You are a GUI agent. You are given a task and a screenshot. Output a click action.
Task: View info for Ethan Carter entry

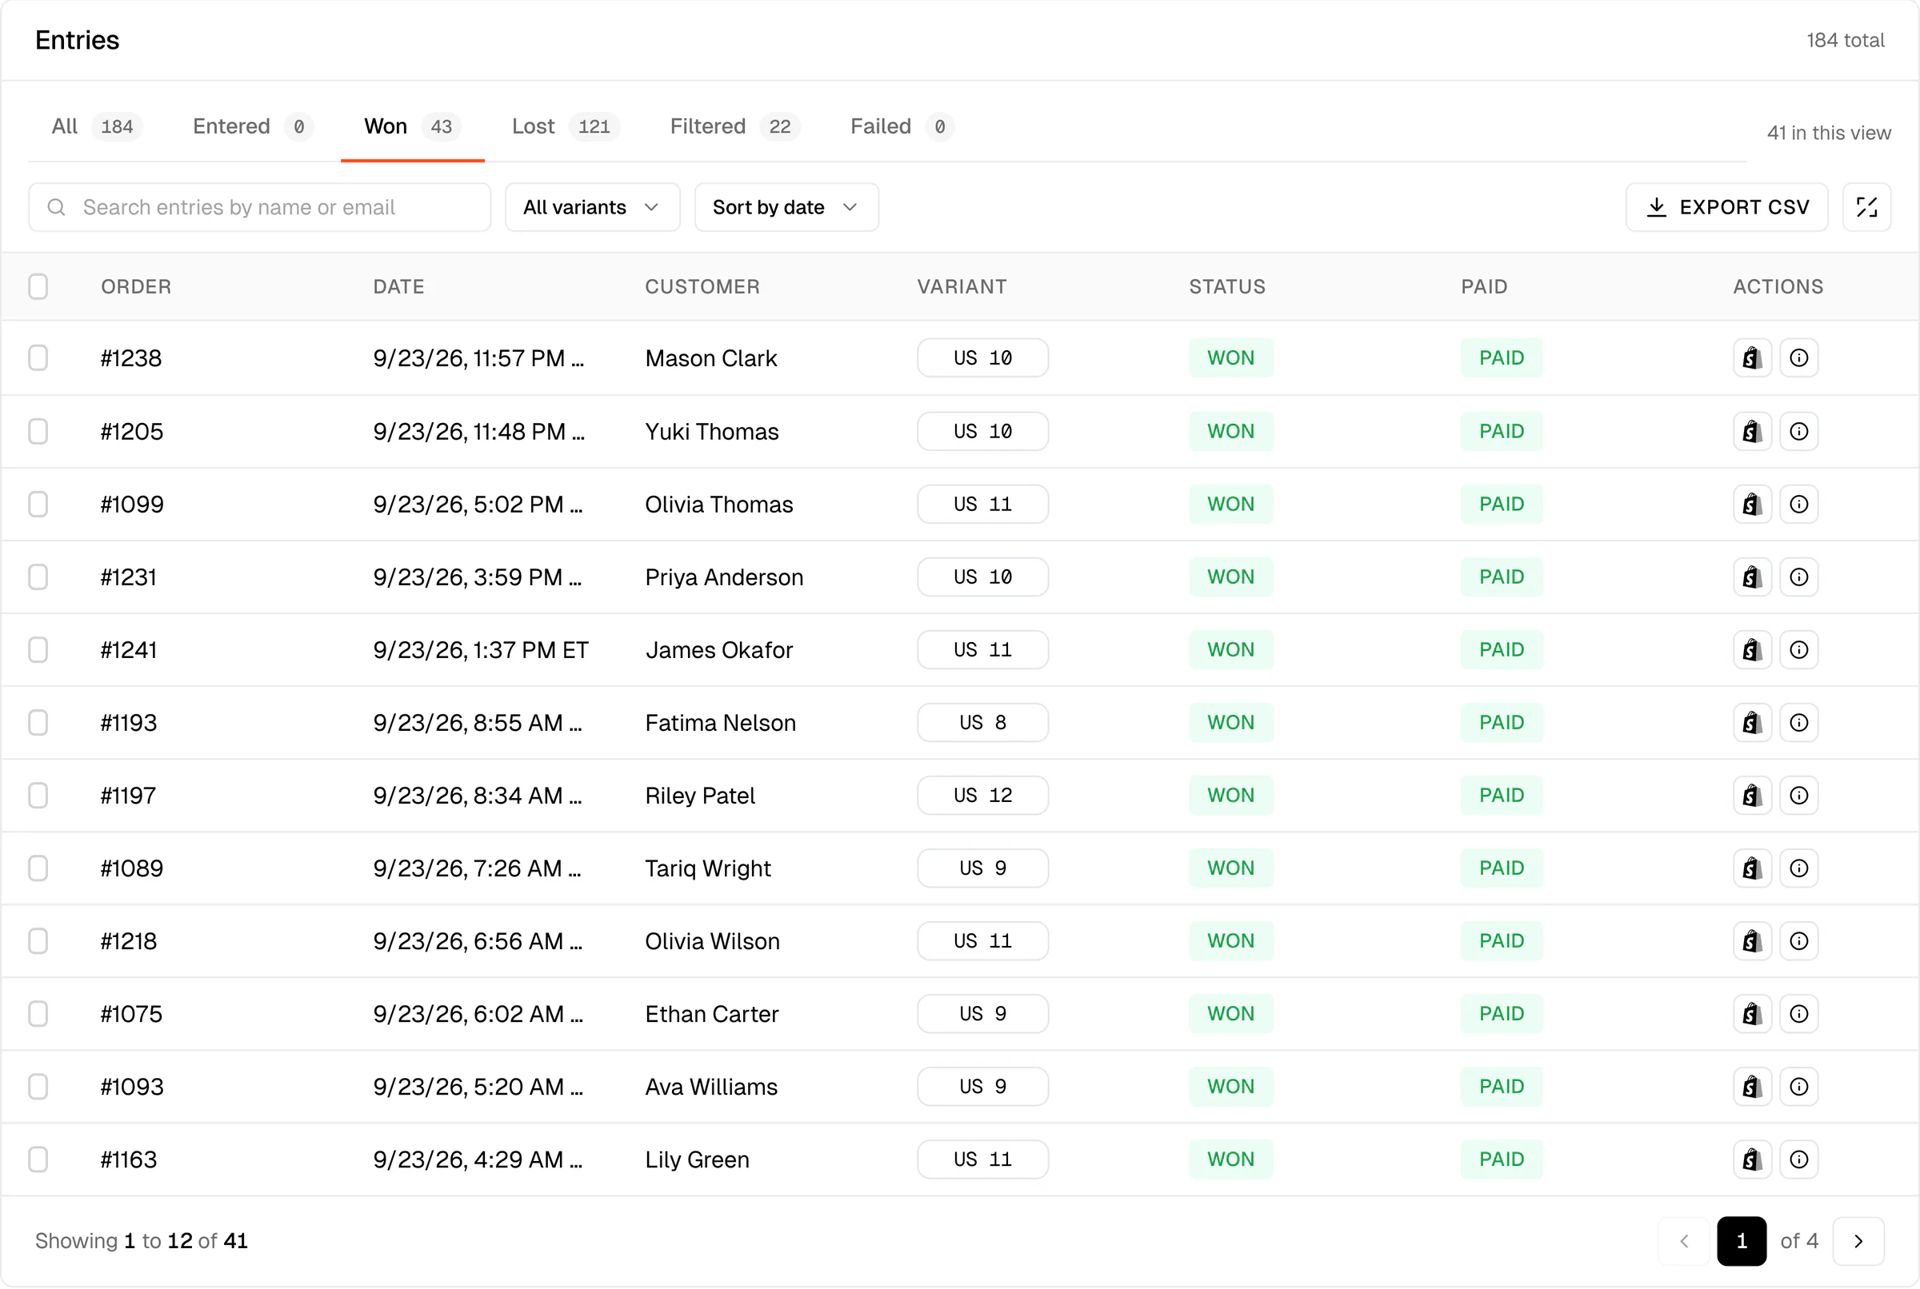tap(1799, 1014)
